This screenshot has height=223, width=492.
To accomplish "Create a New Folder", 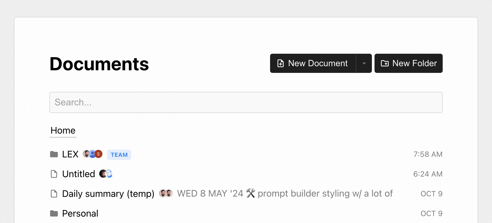I will pyautogui.click(x=408, y=63).
